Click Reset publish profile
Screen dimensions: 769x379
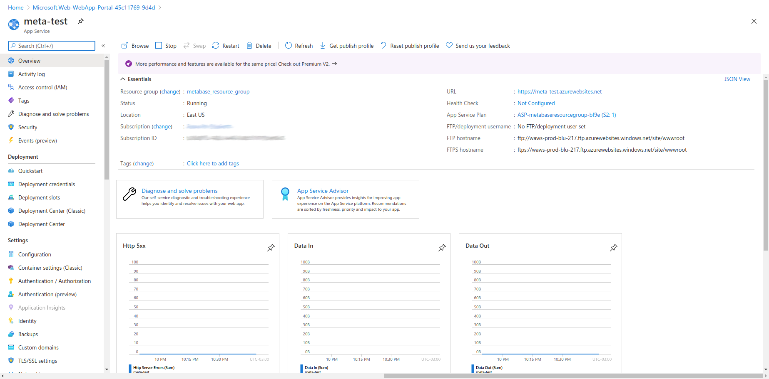pyautogui.click(x=410, y=46)
